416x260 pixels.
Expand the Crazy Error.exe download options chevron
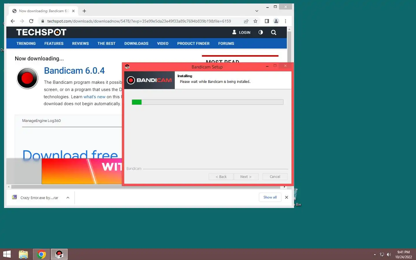(68, 198)
